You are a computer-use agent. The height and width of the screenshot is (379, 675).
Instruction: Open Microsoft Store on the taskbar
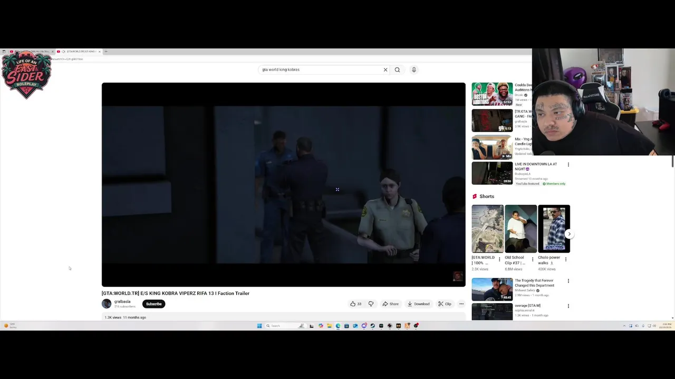pyautogui.click(x=346, y=326)
